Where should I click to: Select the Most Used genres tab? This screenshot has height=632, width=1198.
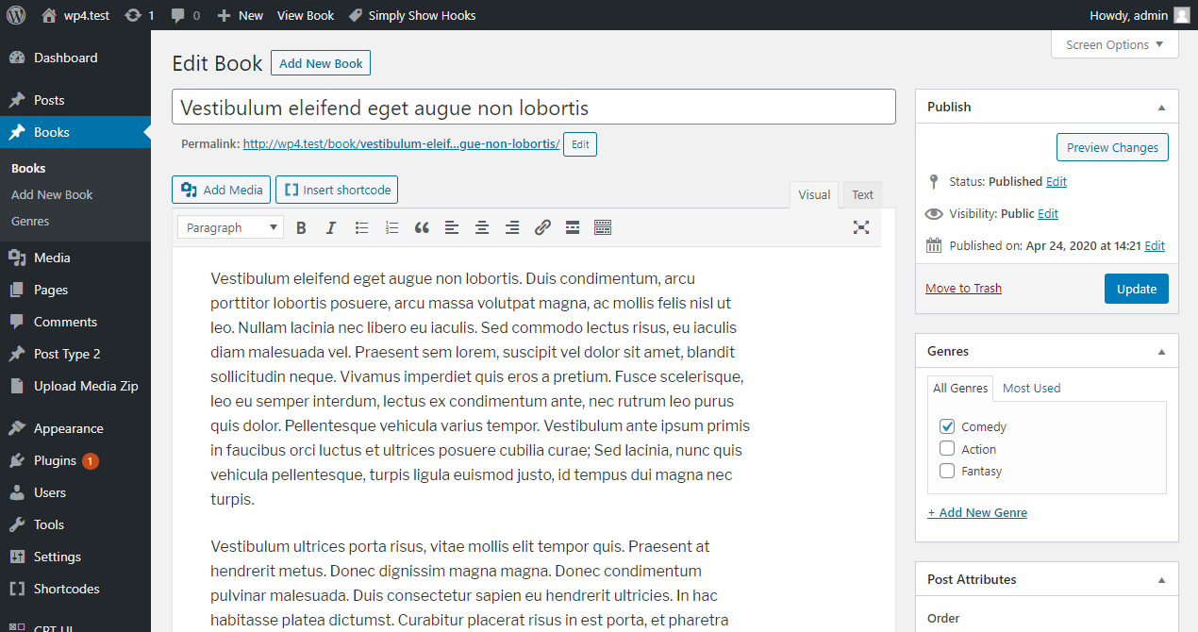(x=1031, y=388)
